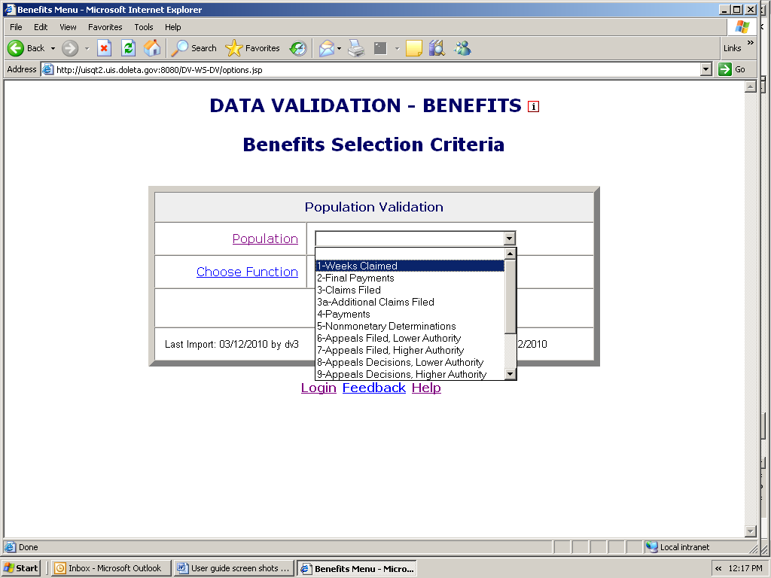Image resolution: width=771 pixels, height=578 pixels.
Task: Select 9-Appeals Decisions, Higher Authority option
Action: point(410,375)
